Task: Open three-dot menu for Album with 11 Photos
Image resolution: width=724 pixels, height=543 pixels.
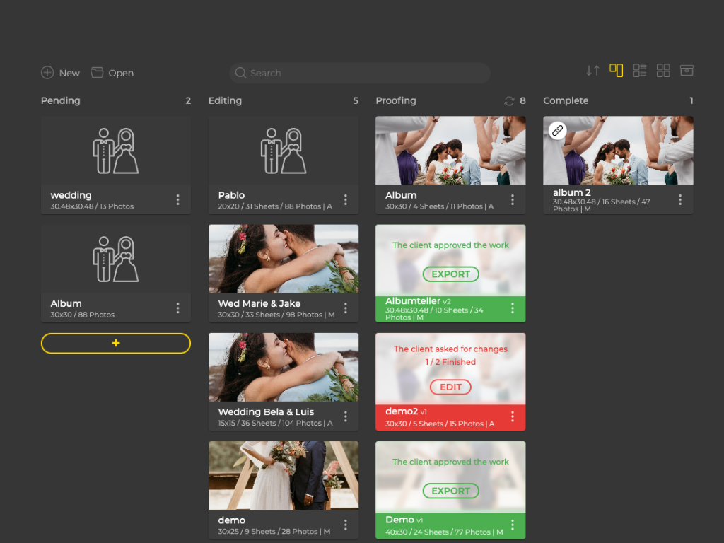Action: click(x=513, y=199)
